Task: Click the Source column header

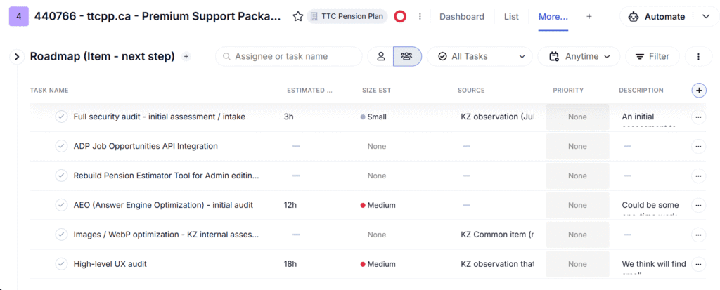Action: (x=471, y=91)
